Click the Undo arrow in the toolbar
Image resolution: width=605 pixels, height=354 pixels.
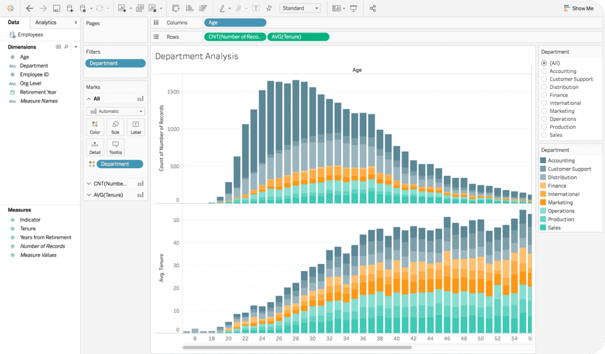(30, 8)
